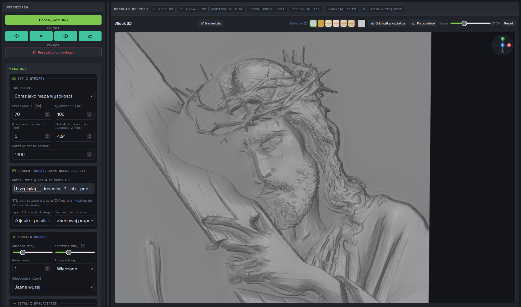The image size is (521, 307).
Task: Click Generuj kod CNC button
Action: tap(53, 20)
